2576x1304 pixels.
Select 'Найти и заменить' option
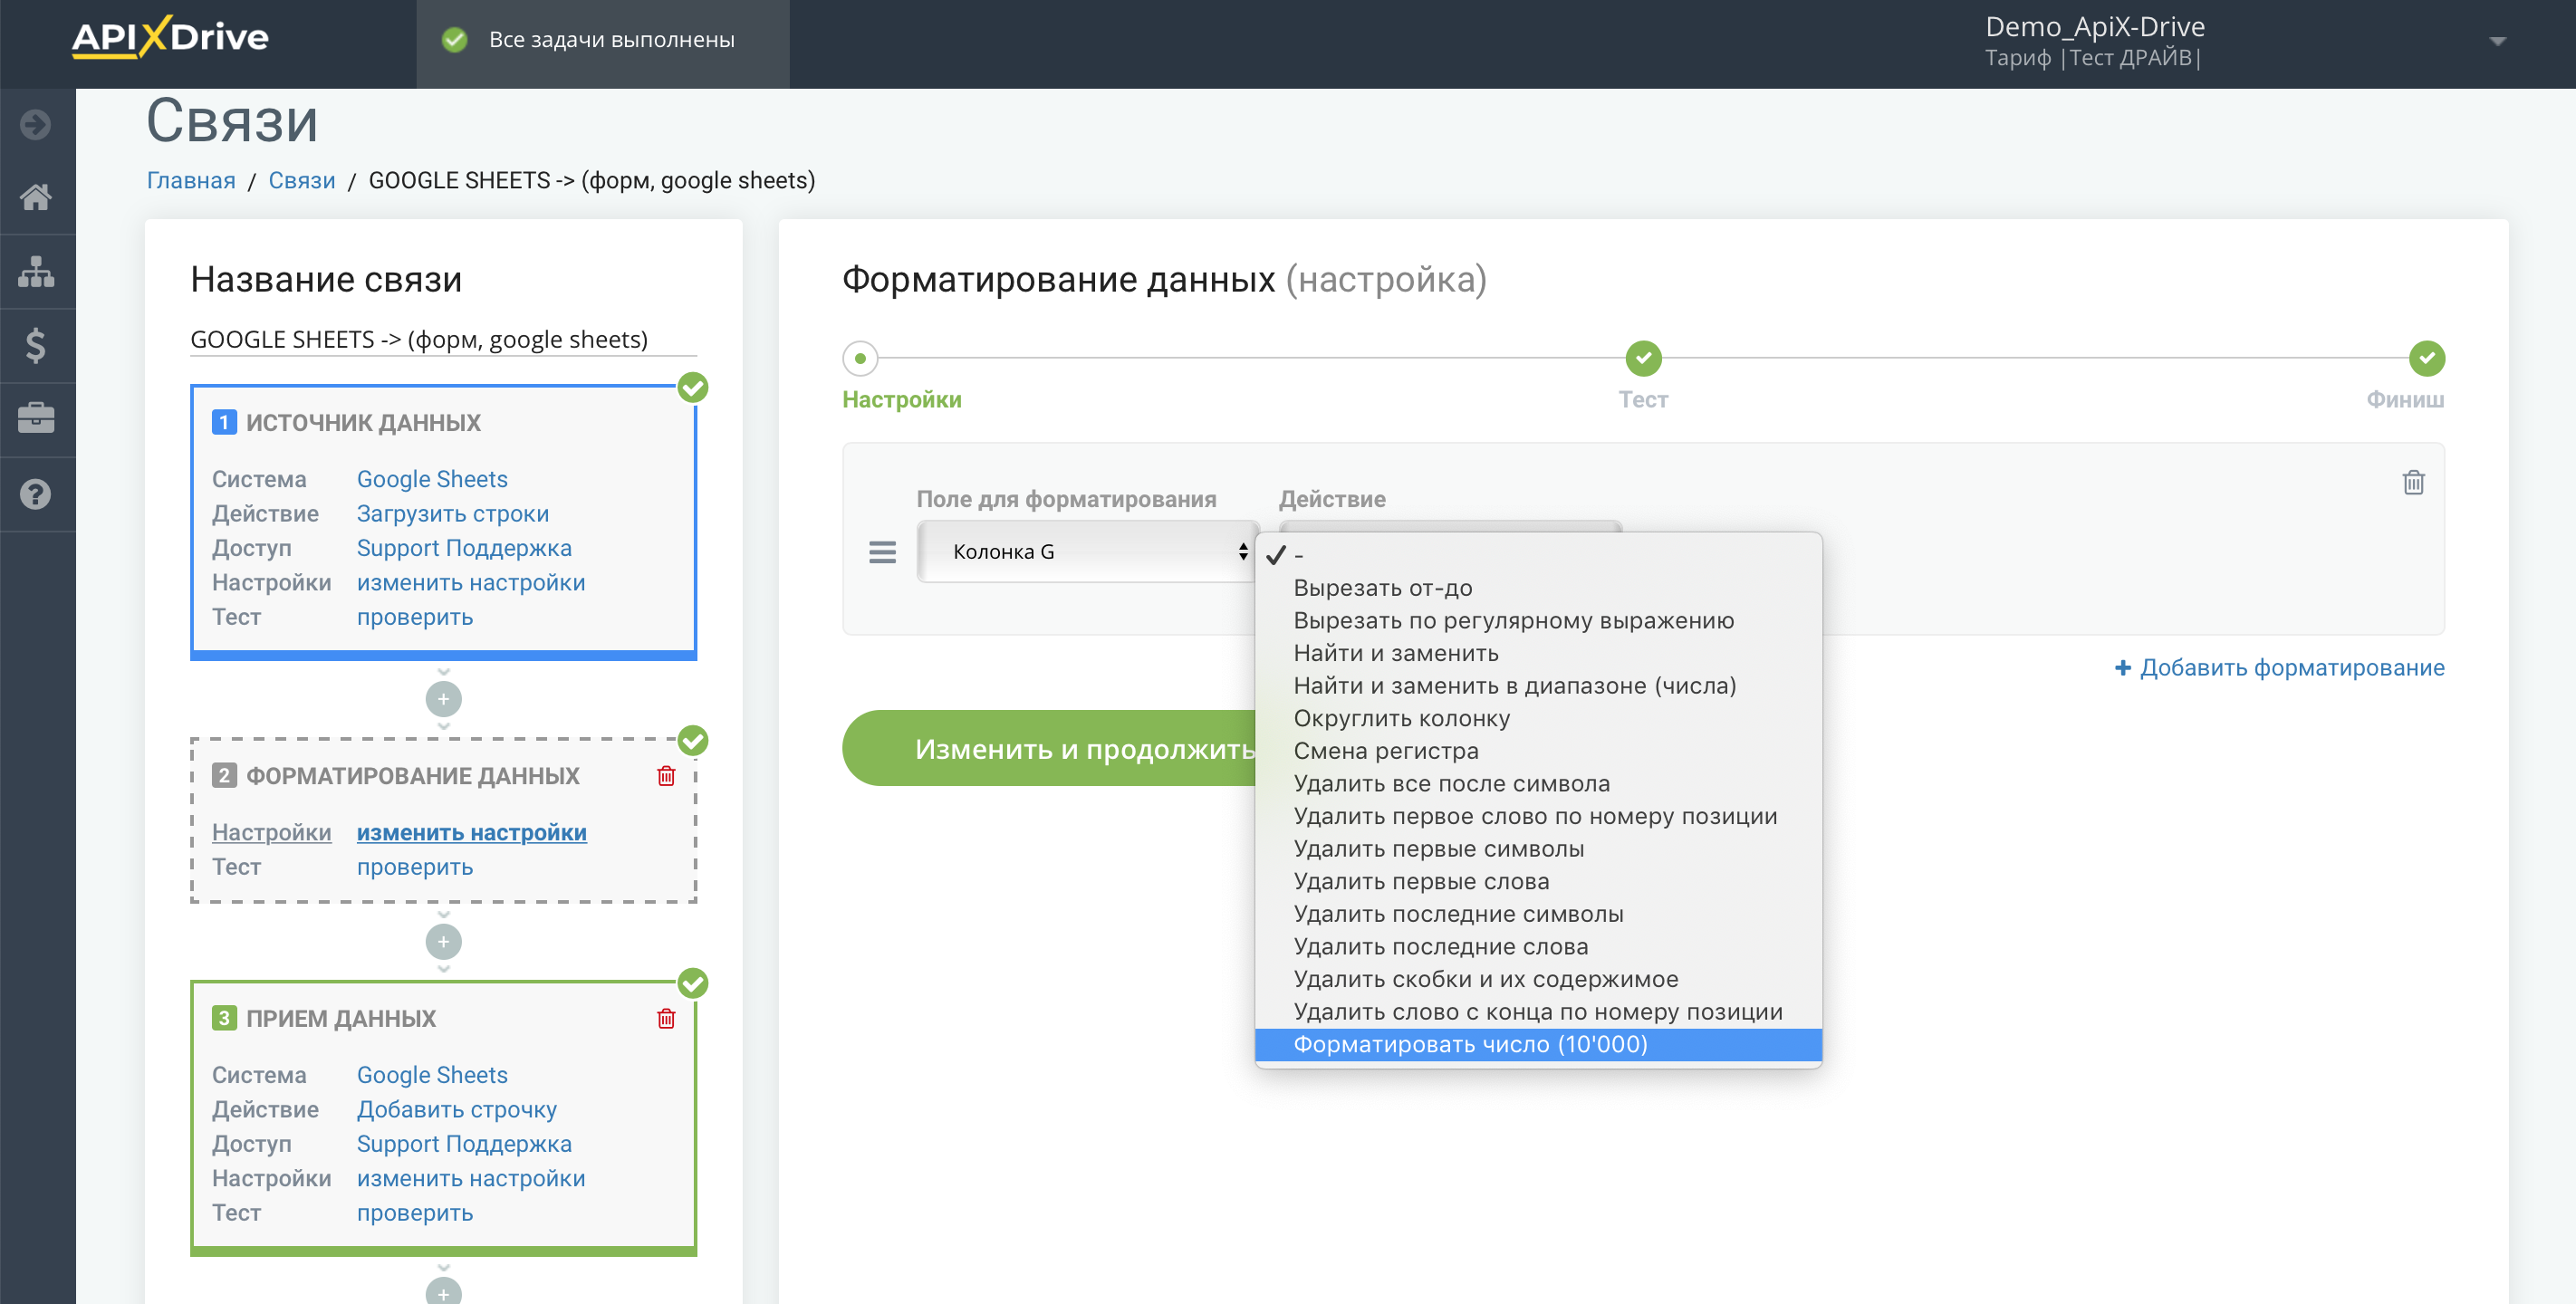coord(1538,653)
